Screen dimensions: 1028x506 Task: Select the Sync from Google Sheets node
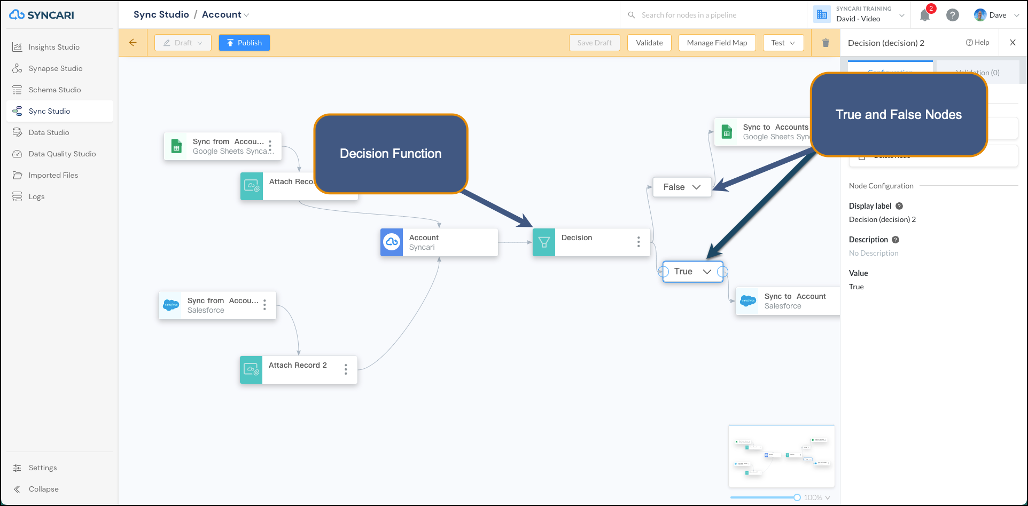click(x=222, y=146)
